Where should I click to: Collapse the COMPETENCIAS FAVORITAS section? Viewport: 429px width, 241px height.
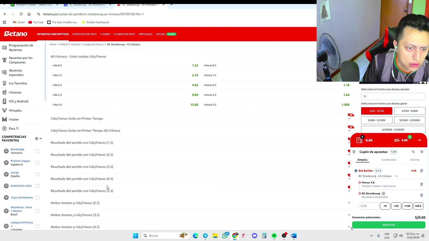click(41, 139)
